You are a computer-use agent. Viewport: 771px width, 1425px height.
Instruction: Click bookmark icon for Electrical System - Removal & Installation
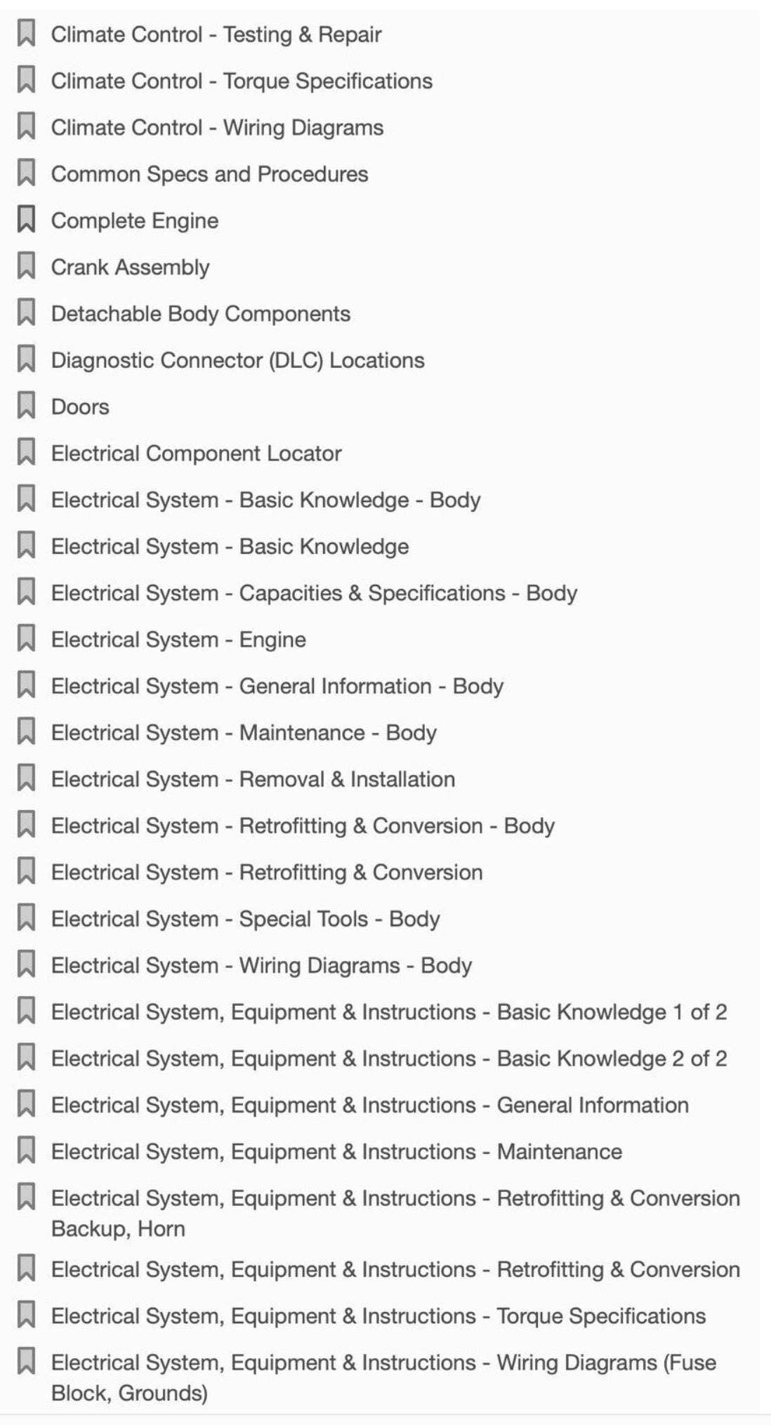click(26, 778)
